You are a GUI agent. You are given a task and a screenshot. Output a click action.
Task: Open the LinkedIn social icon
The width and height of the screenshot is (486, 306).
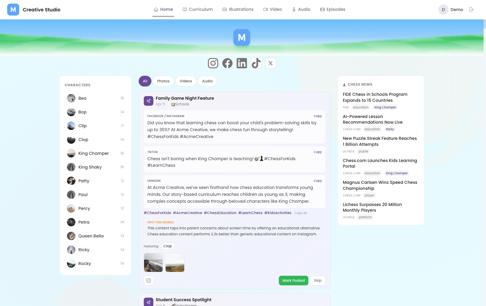242,63
